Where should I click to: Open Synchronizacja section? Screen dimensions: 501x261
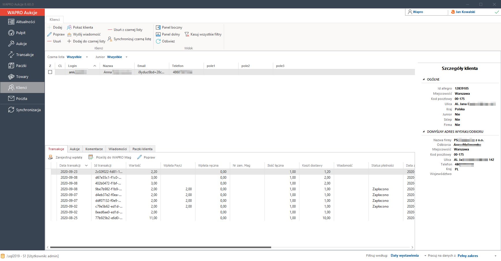(x=22, y=110)
